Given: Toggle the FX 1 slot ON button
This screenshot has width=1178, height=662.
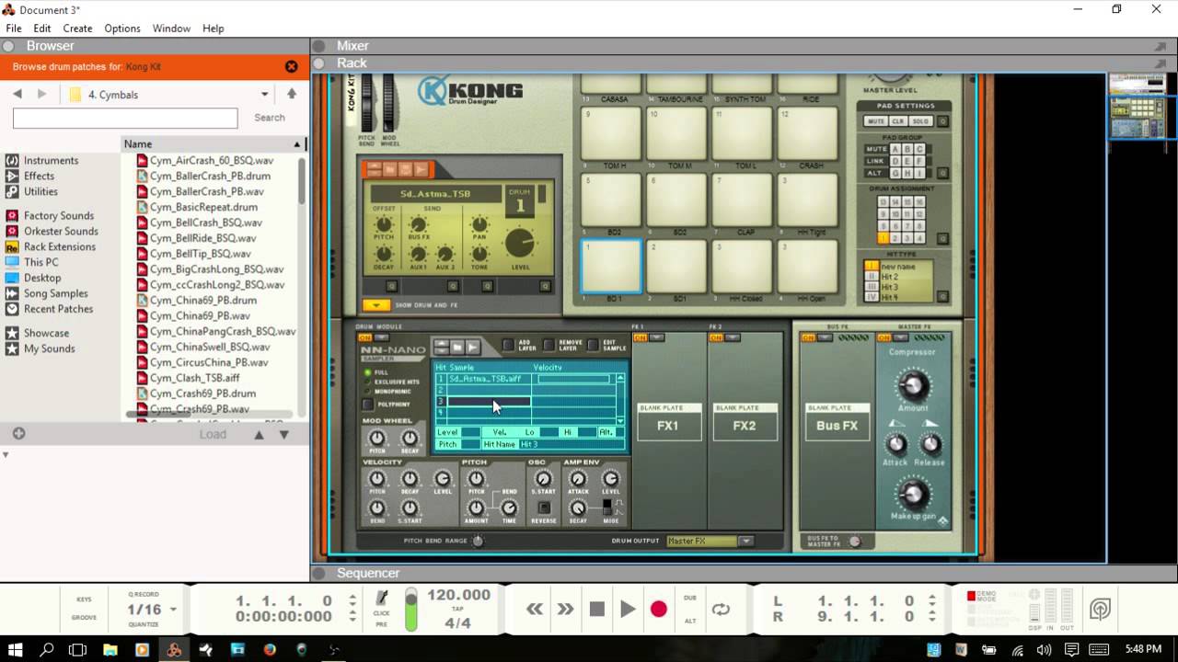Looking at the screenshot, I should 641,337.
